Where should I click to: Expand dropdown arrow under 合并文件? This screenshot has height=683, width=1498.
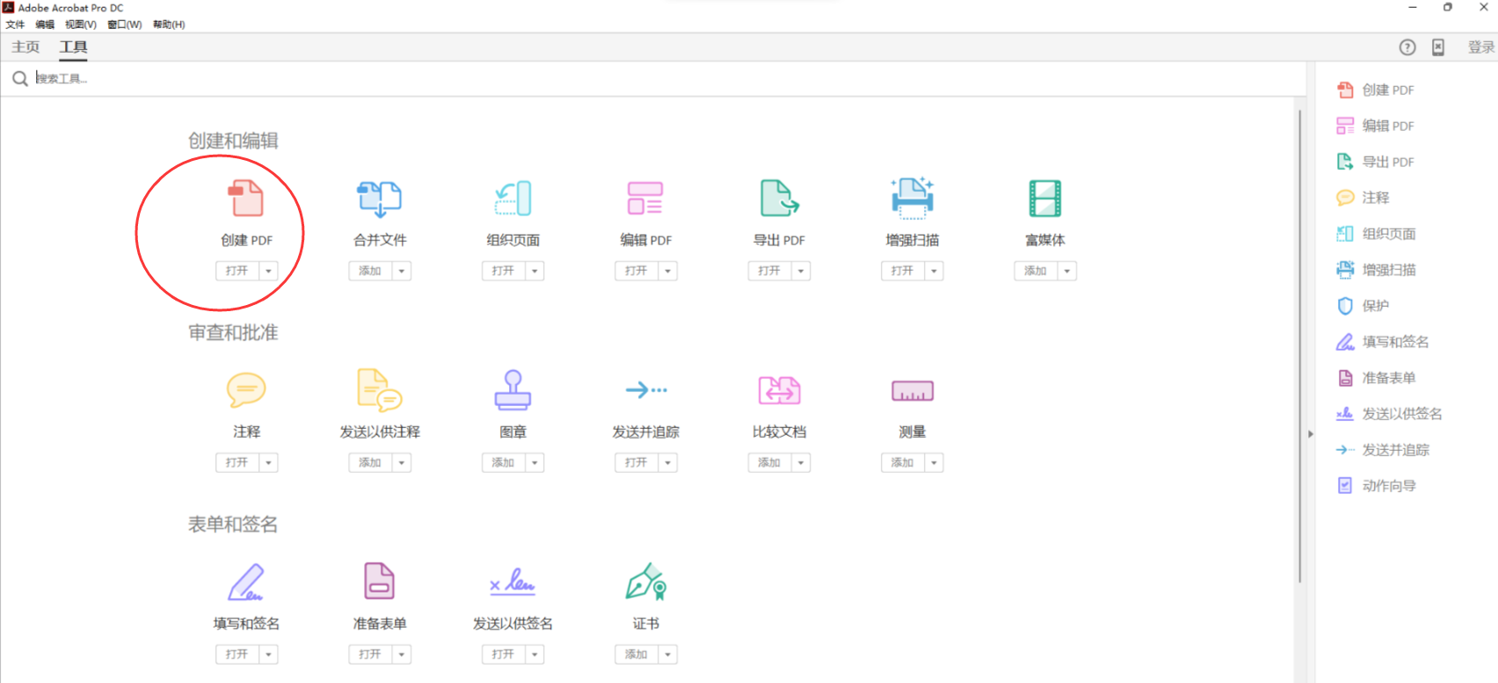tap(402, 271)
